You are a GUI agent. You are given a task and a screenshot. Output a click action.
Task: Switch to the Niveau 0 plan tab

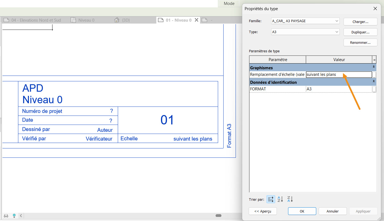(86, 20)
